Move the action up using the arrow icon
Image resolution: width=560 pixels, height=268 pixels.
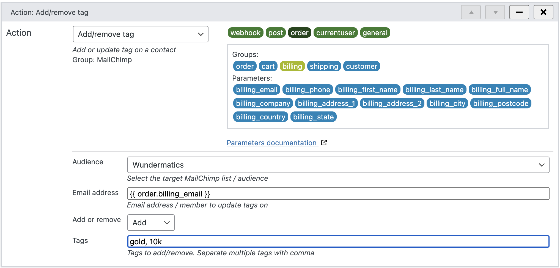(x=471, y=12)
